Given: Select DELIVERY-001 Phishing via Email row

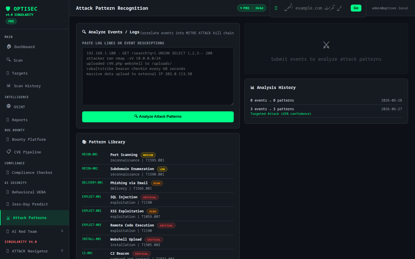Looking at the screenshot, I should tap(158, 186).
